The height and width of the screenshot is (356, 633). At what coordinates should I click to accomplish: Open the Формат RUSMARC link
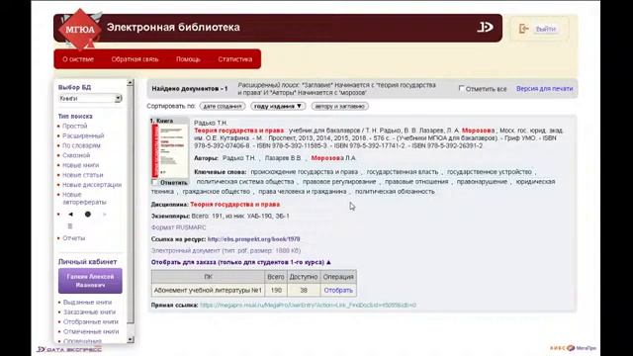tap(178, 227)
